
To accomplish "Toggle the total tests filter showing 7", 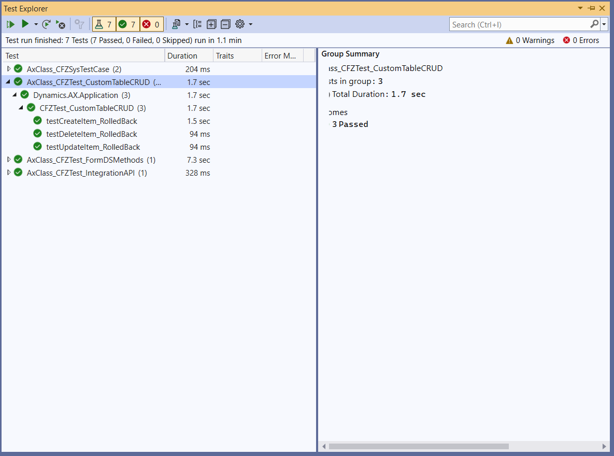I will [104, 24].
